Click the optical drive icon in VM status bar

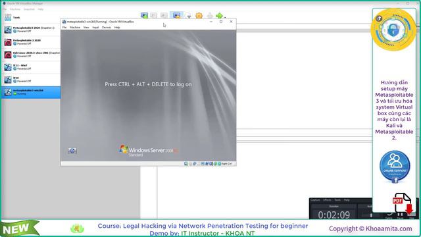(190, 164)
